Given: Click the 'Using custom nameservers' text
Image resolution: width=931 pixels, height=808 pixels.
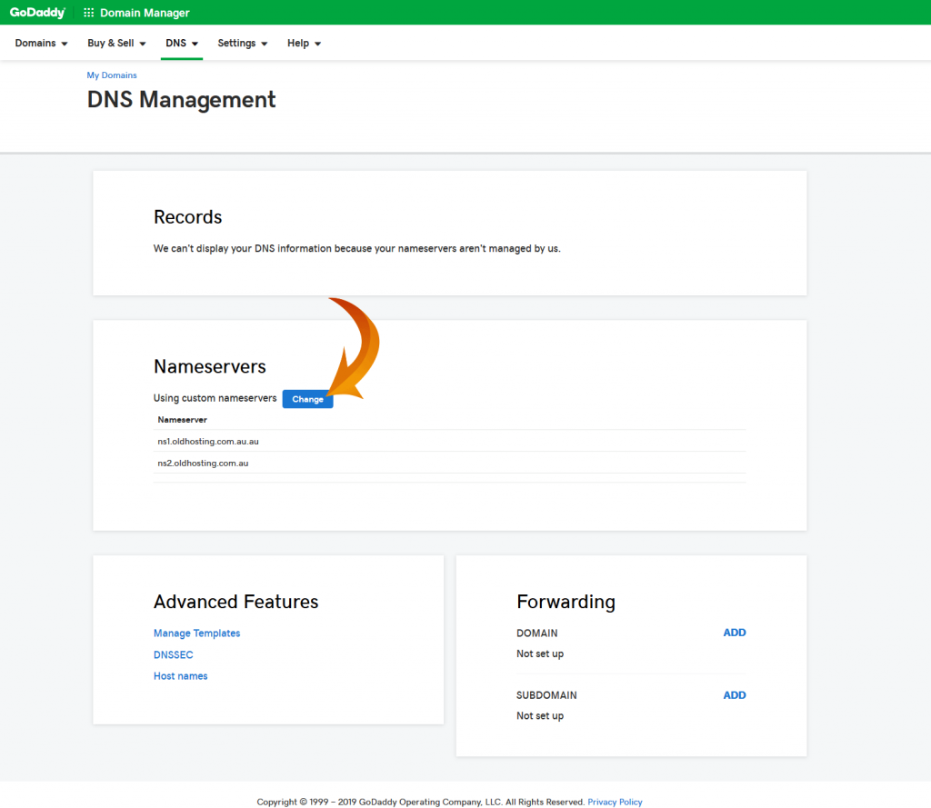Looking at the screenshot, I should coord(215,398).
